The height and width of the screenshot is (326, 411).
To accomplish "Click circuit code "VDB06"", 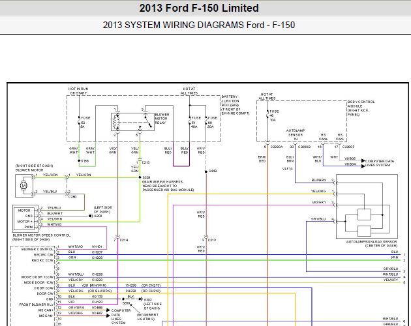I will (x=97, y=307).
